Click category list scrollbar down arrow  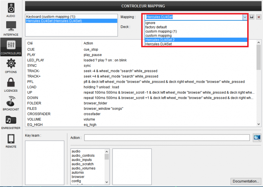click(107, 182)
